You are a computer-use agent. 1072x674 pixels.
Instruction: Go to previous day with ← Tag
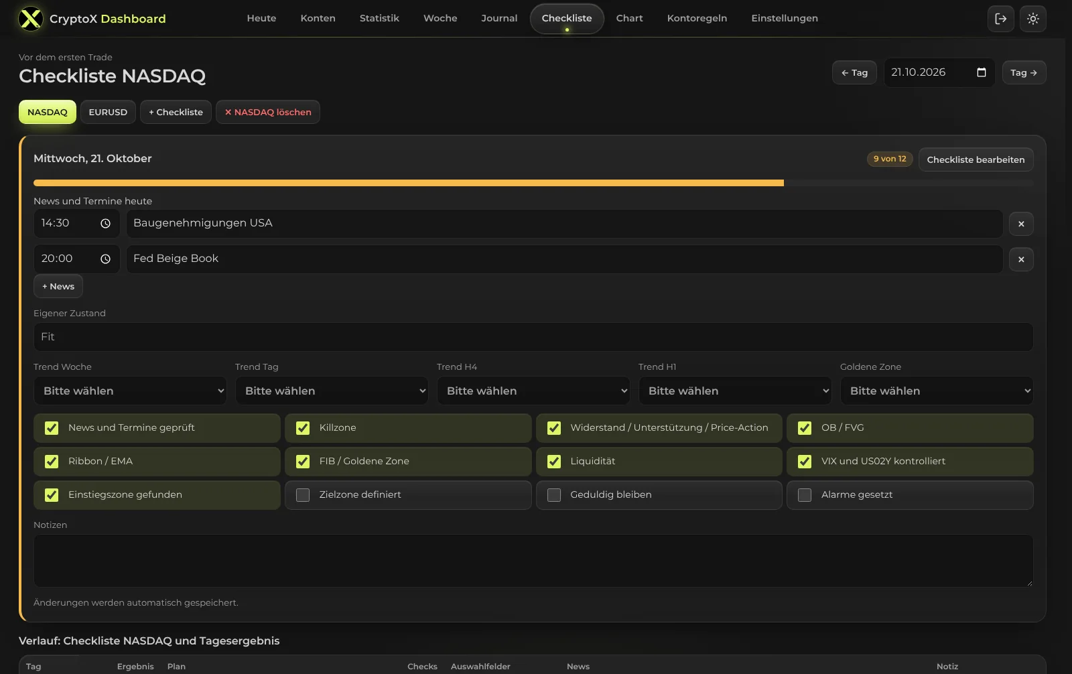coord(854,72)
